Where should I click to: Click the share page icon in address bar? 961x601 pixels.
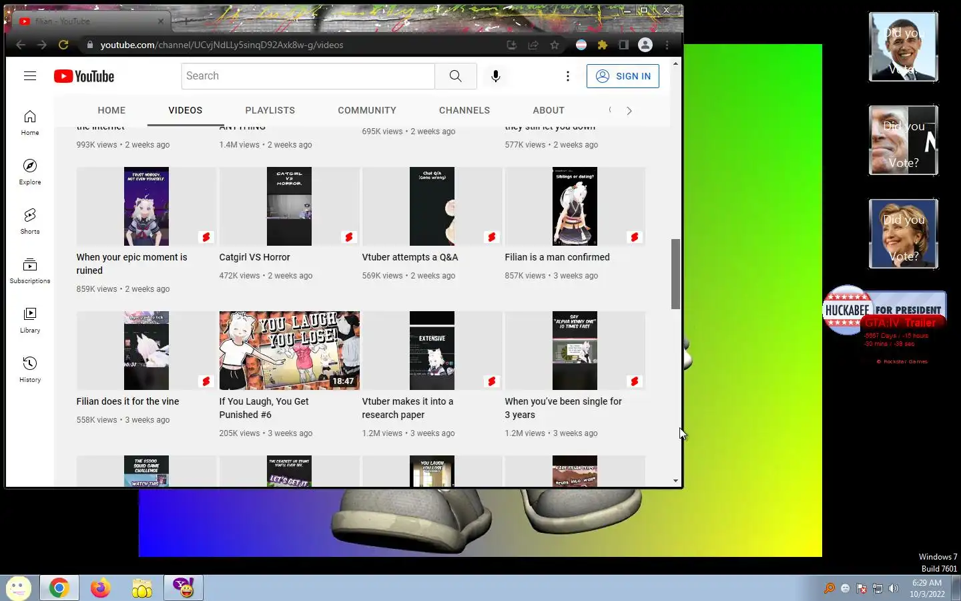pyautogui.click(x=533, y=45)
